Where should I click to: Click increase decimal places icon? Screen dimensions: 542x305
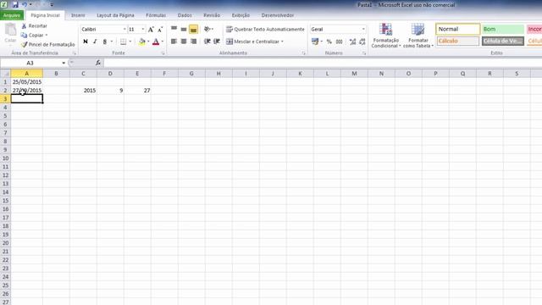(x=352, y=42)
